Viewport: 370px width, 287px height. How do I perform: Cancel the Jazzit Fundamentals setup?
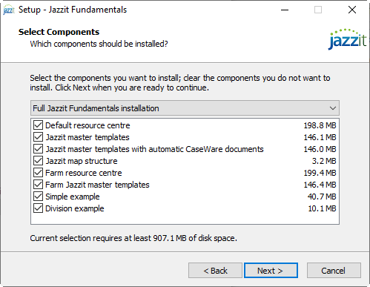334,271
